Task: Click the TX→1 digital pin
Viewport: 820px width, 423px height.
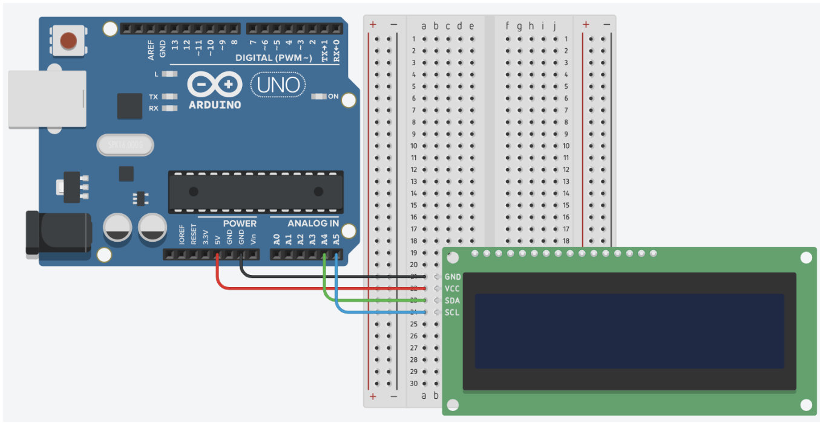Action: [324, 28]
